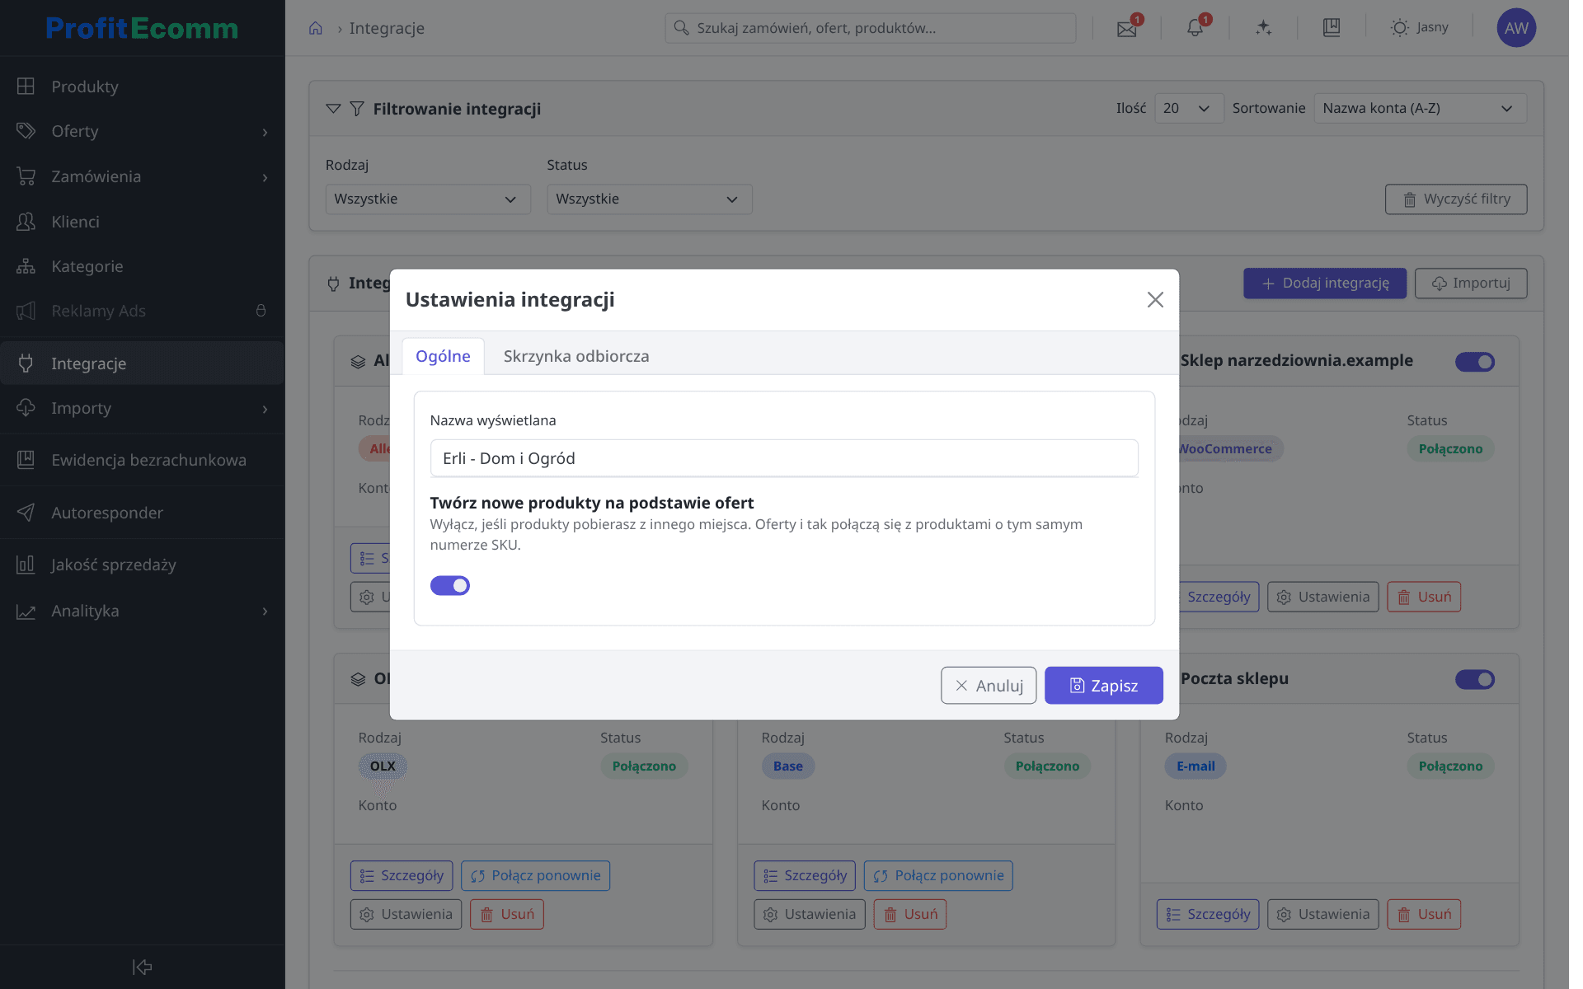The image size is (1583, 989).
Task: Close the Ustawienia integracji dialog
Action: (1155, 300)
